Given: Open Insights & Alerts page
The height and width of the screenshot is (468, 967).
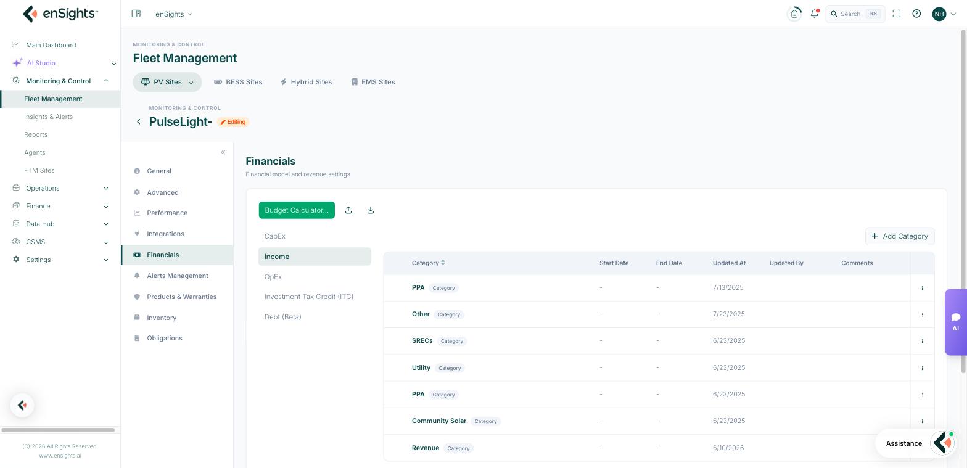Looking at the screenshot, I should (48, 117).
